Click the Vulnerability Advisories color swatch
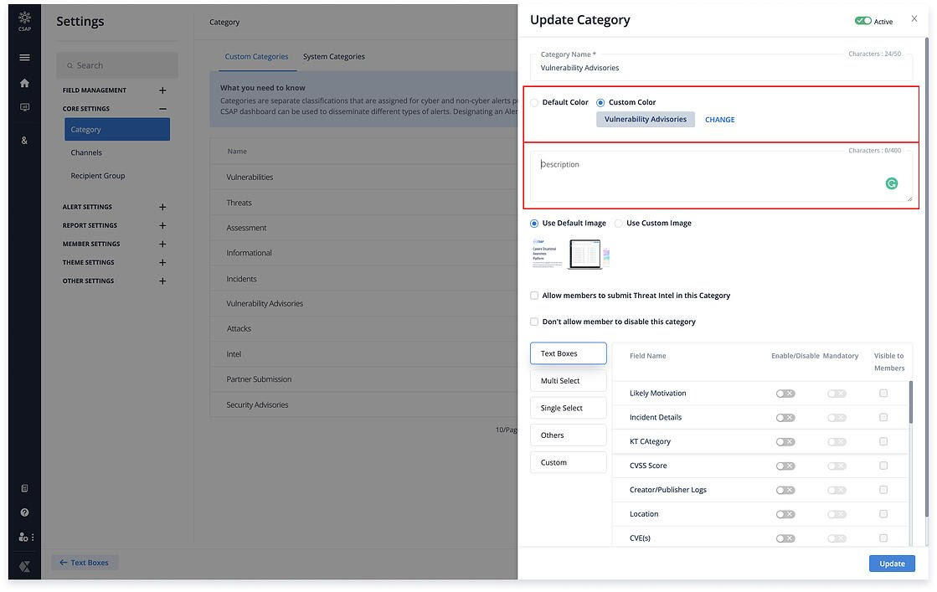The height and width of the screenshot is (592, 937). pos(645,120)
